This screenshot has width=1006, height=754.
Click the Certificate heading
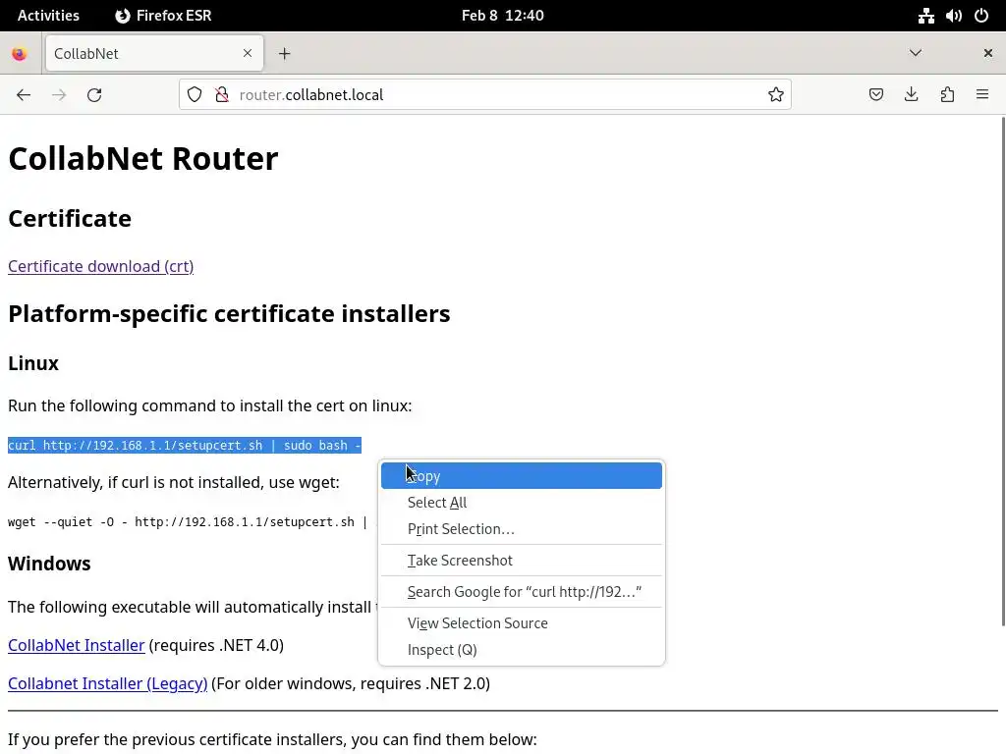tap(70, 219)
